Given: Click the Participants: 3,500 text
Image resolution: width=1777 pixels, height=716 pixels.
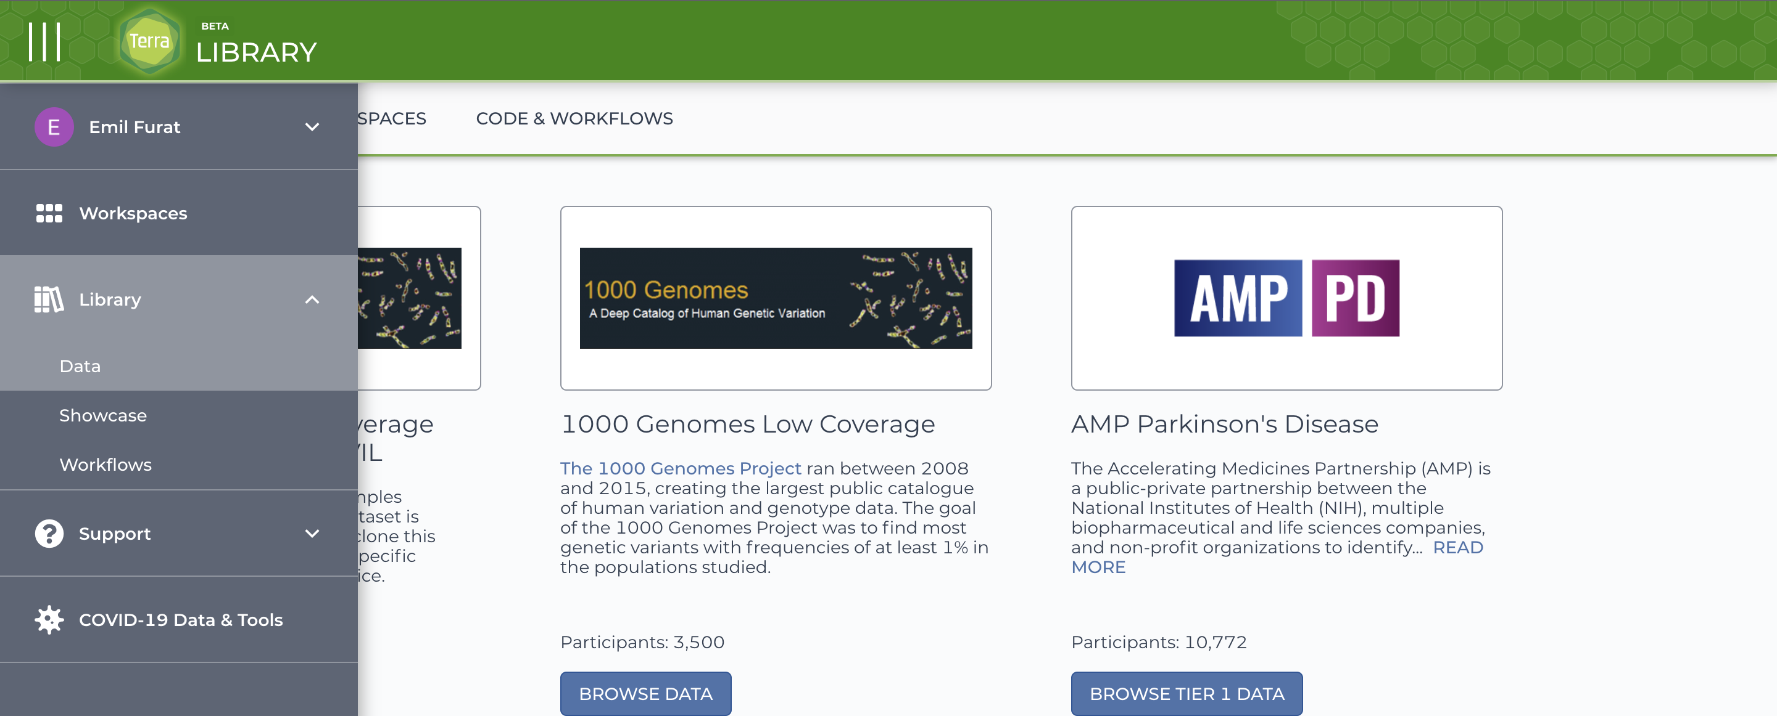Looking at the screenshot, I should click(x=642, y=642).
